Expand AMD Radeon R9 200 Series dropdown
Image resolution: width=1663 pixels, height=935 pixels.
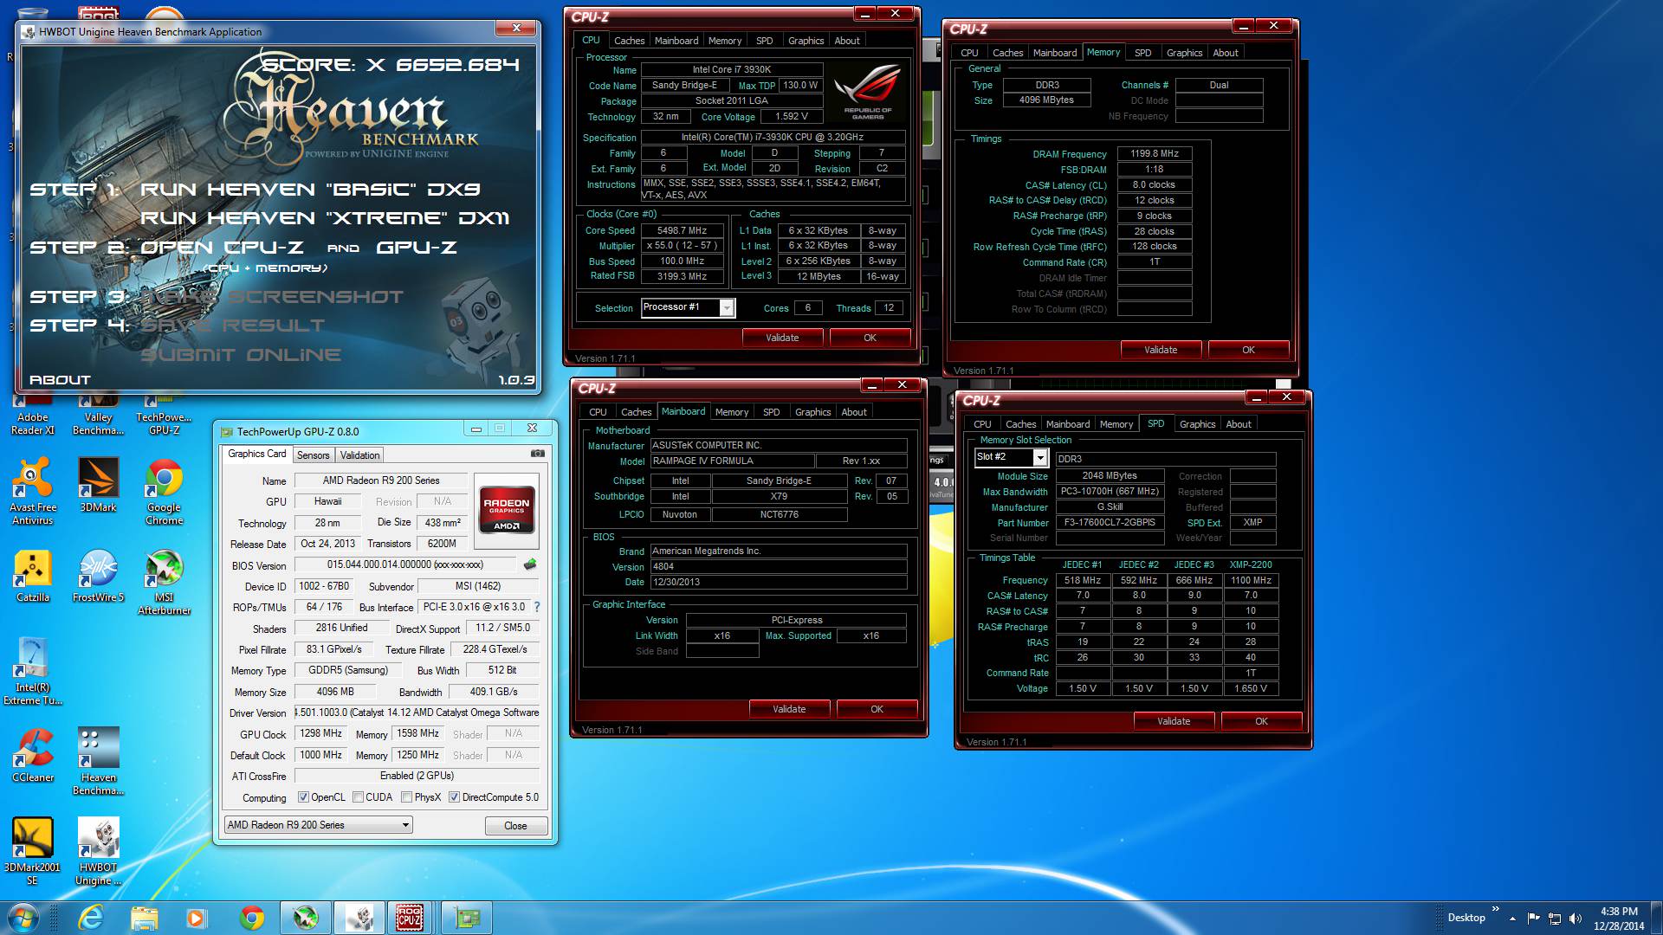tap(319, 825)
